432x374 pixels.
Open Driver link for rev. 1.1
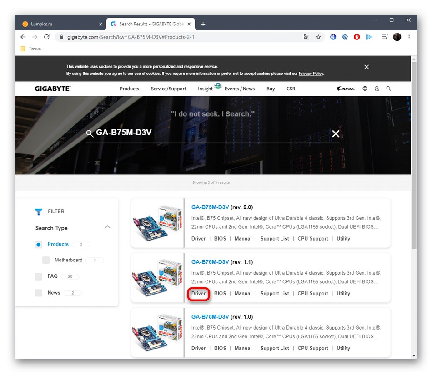coord(198,293)
